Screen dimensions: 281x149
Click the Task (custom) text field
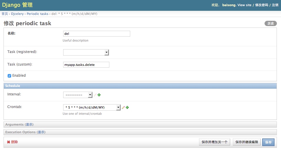(86, 65)
